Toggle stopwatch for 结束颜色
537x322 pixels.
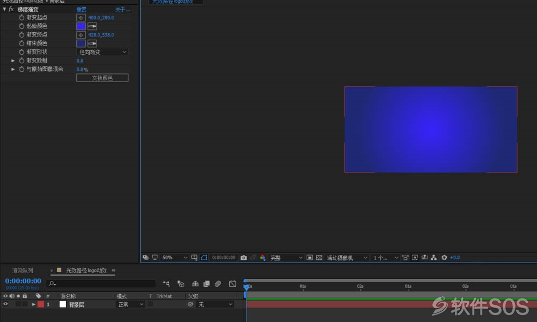pos(21,43)
